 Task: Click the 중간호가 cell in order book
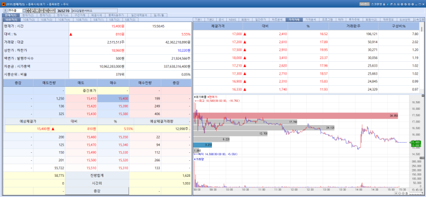(x=81, y=91)
